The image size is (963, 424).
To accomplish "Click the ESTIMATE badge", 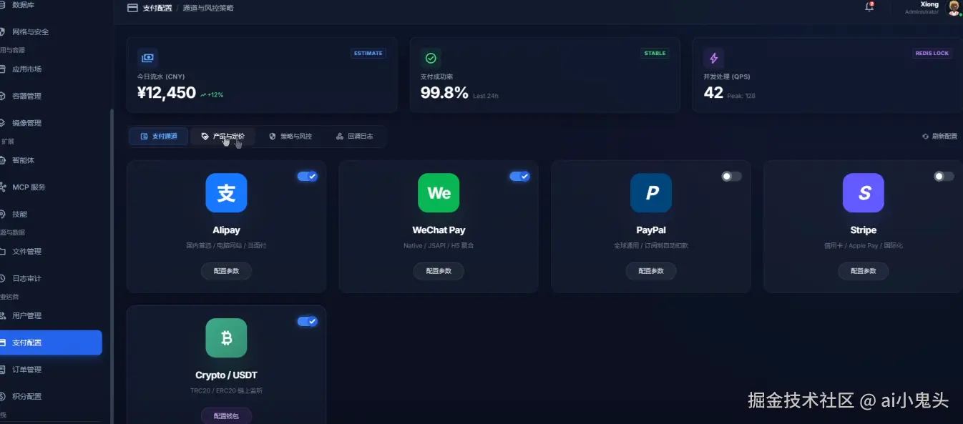I will [368, 54].
